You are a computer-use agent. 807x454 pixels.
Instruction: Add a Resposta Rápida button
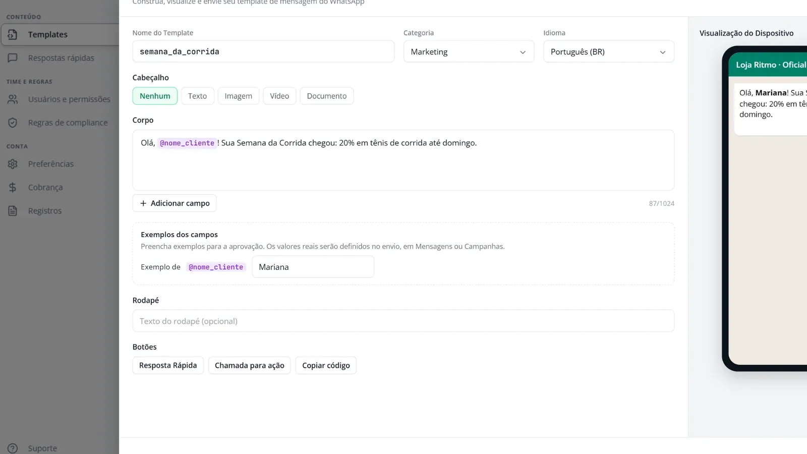(168, 365)
